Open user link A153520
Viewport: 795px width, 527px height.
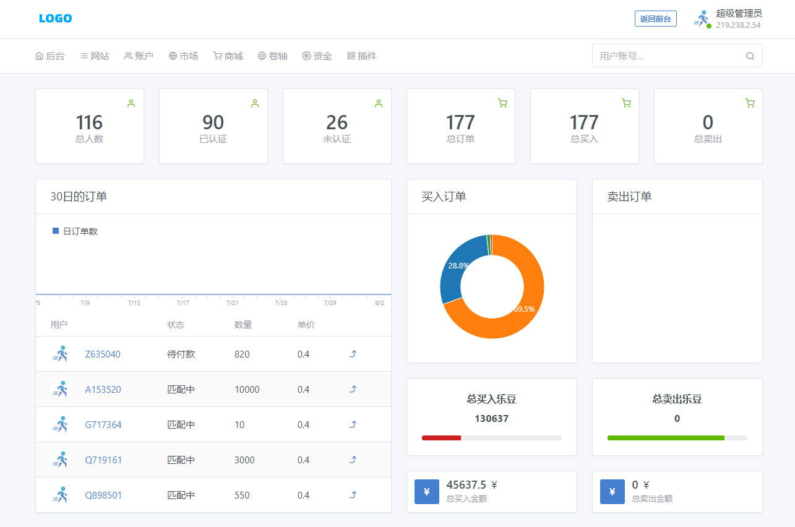coord(103,390)
